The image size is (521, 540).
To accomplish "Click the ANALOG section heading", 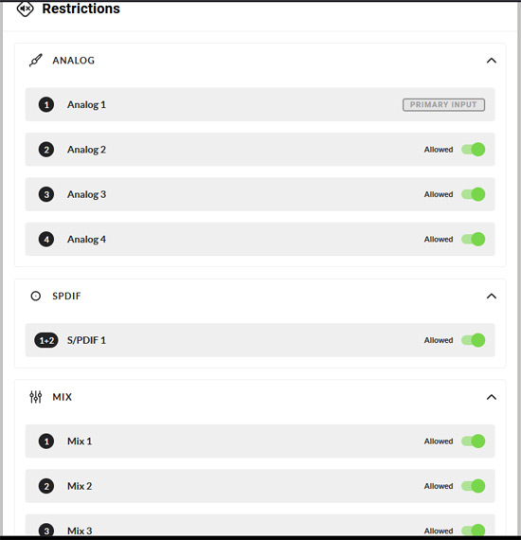I will [73, 61].
